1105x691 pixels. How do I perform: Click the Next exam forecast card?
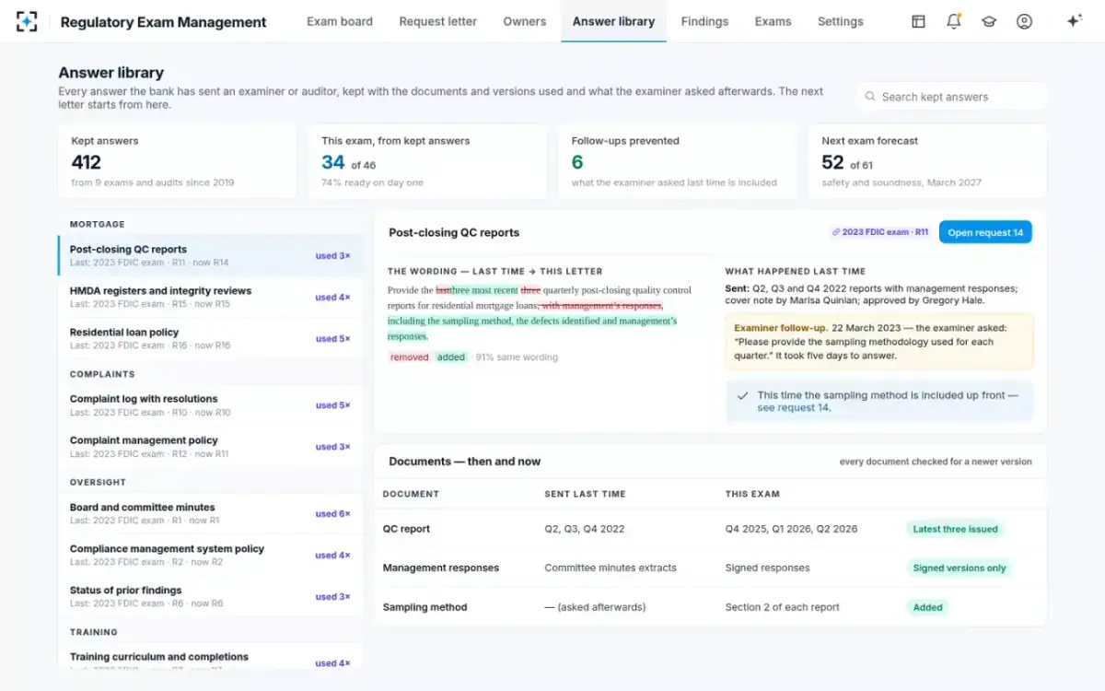(928, 161)
